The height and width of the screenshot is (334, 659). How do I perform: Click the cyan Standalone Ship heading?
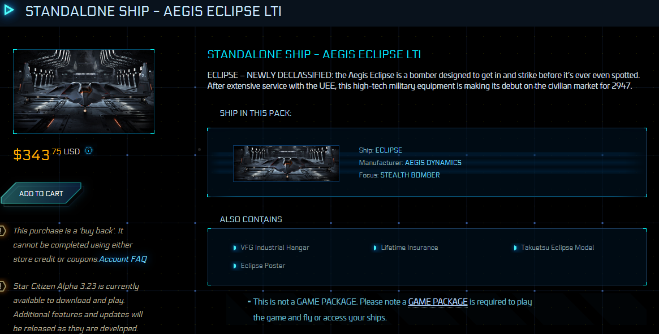point(314,55)
